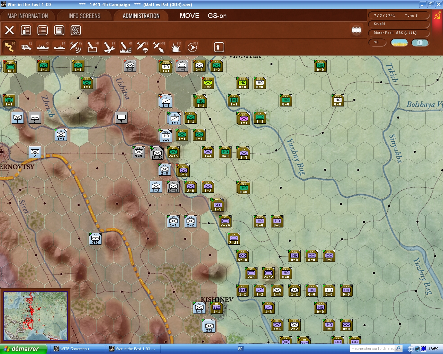Select the F9 air transport mode icon

click(x=142, y=47)
